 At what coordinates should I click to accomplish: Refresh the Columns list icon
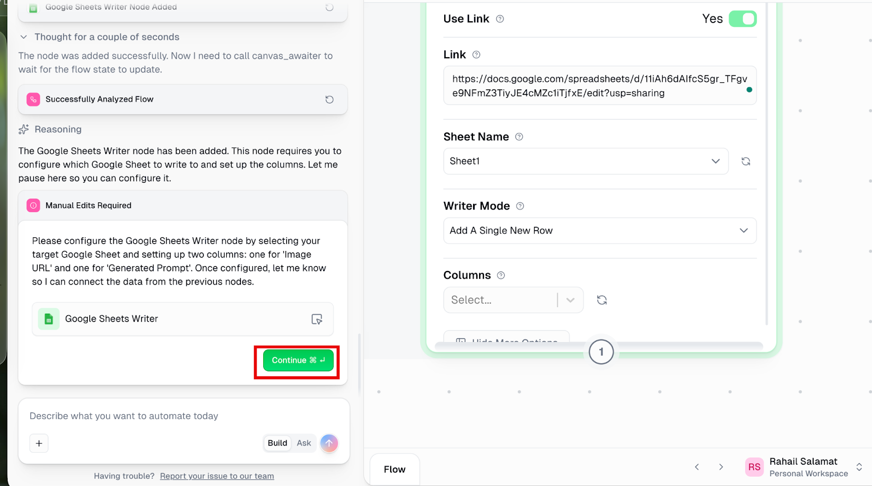pyautogui.click(x=602, y=300)
